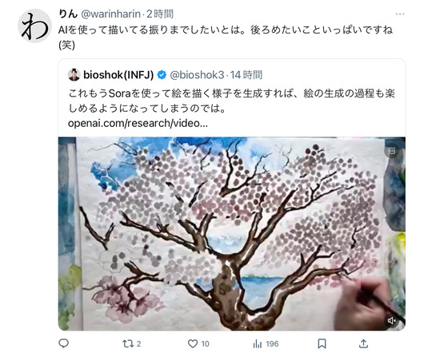
Task: Open view analytics bar chart icon
Action: [257, 343]
